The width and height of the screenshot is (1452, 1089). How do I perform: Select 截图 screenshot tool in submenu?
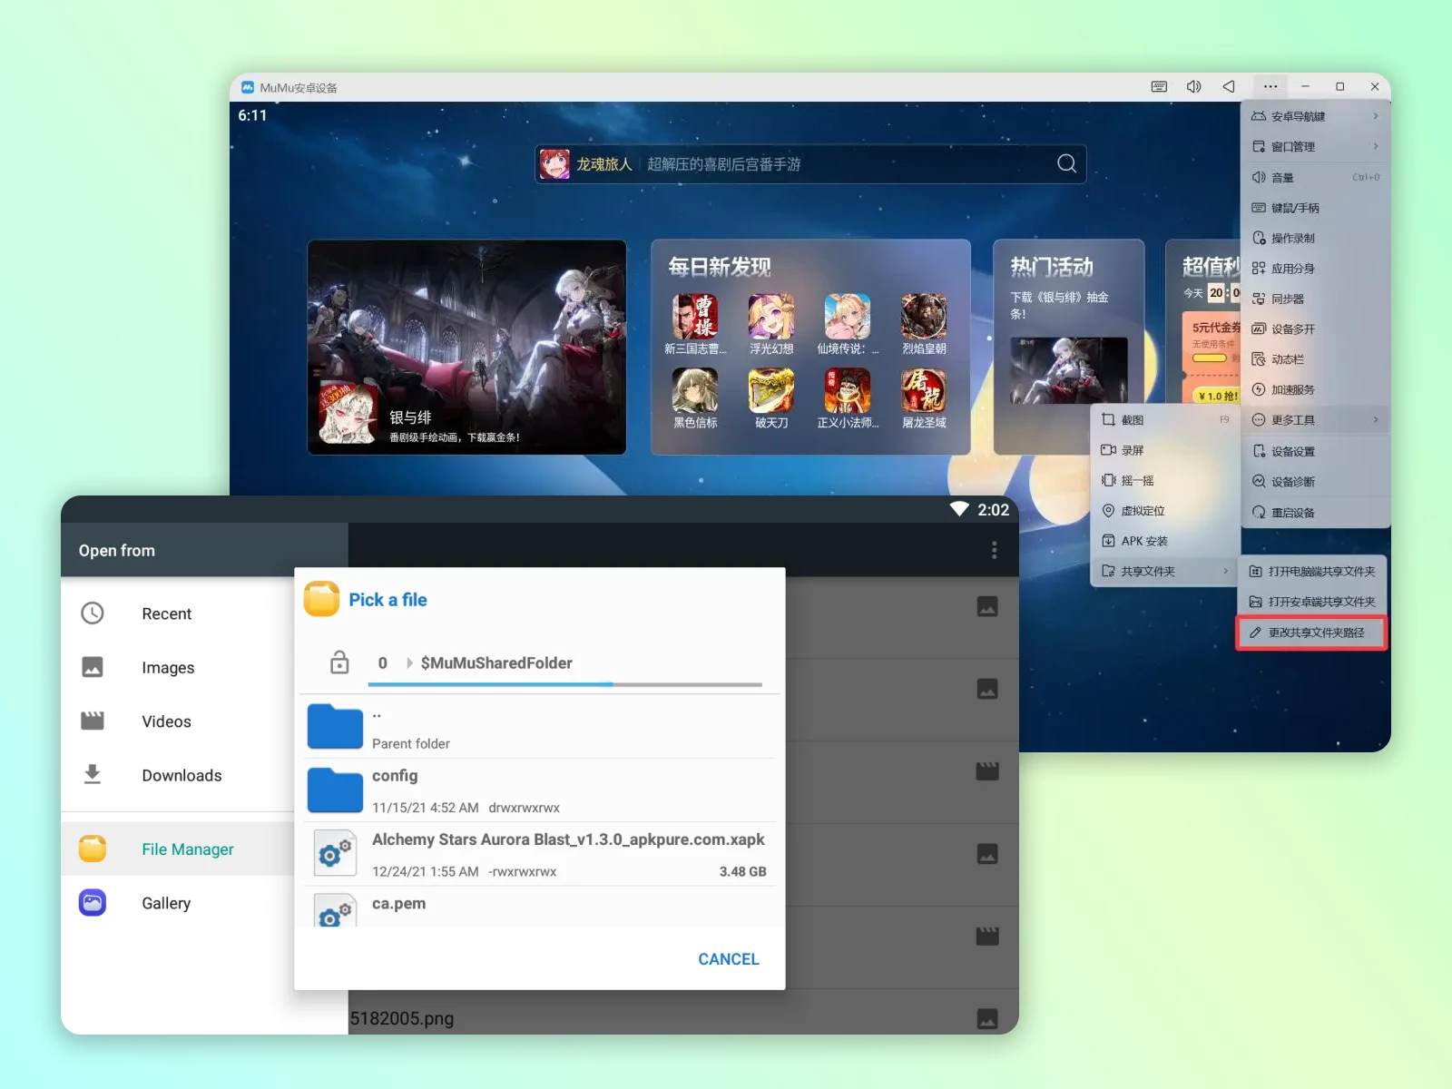click(1165, 420)
